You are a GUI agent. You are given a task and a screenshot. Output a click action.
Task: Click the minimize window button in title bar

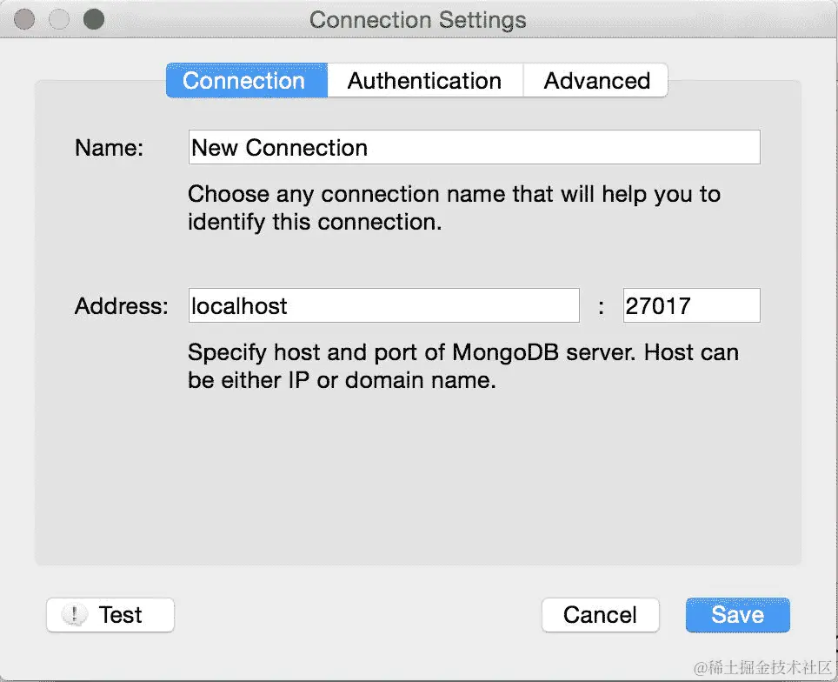point(59,19)
